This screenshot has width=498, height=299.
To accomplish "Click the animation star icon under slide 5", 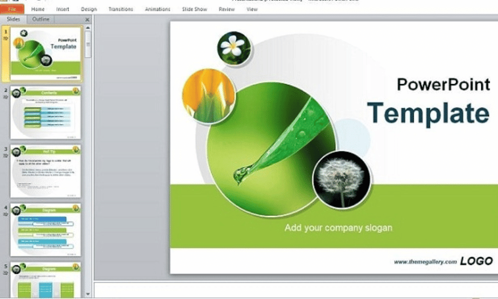I will tap(5, 273).
